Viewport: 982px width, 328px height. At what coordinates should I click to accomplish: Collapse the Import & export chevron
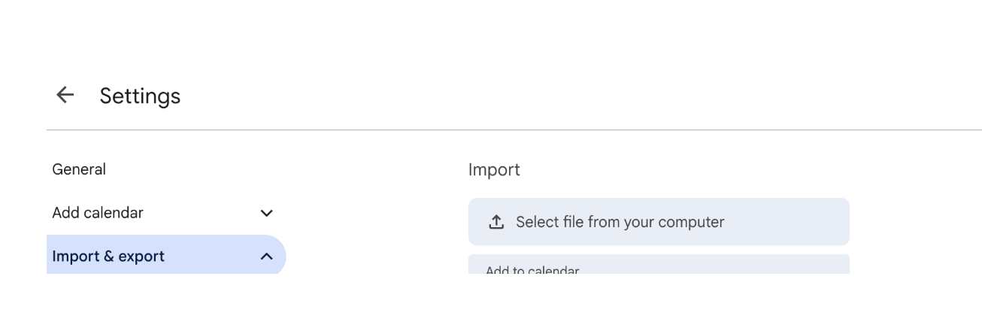266,257
